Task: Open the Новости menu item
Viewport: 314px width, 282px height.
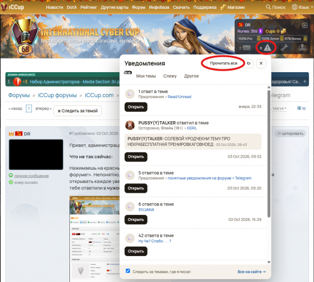Action: coord(55,7)
